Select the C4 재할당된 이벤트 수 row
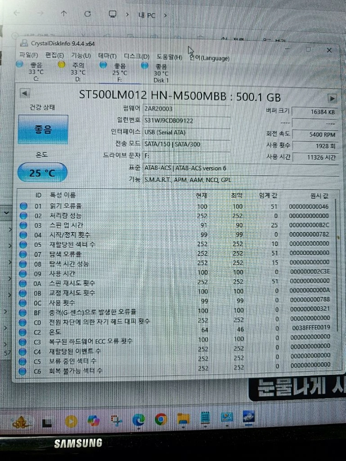 click(175, 350)
